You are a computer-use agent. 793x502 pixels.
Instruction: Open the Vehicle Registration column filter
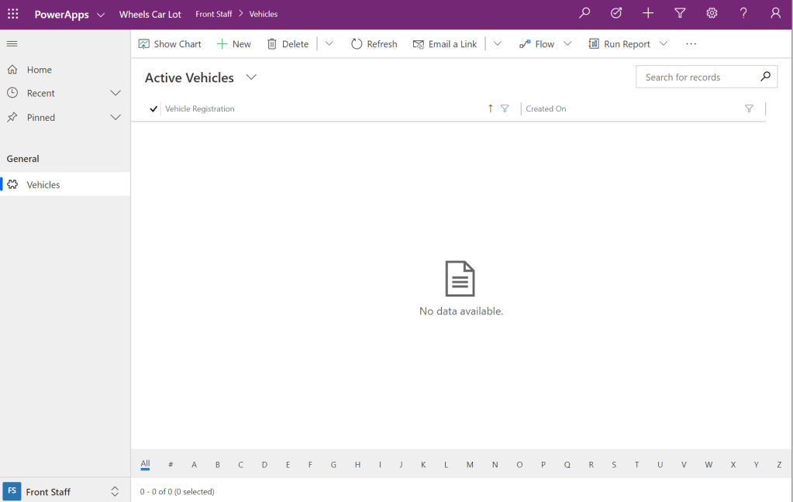pos(505,109)
